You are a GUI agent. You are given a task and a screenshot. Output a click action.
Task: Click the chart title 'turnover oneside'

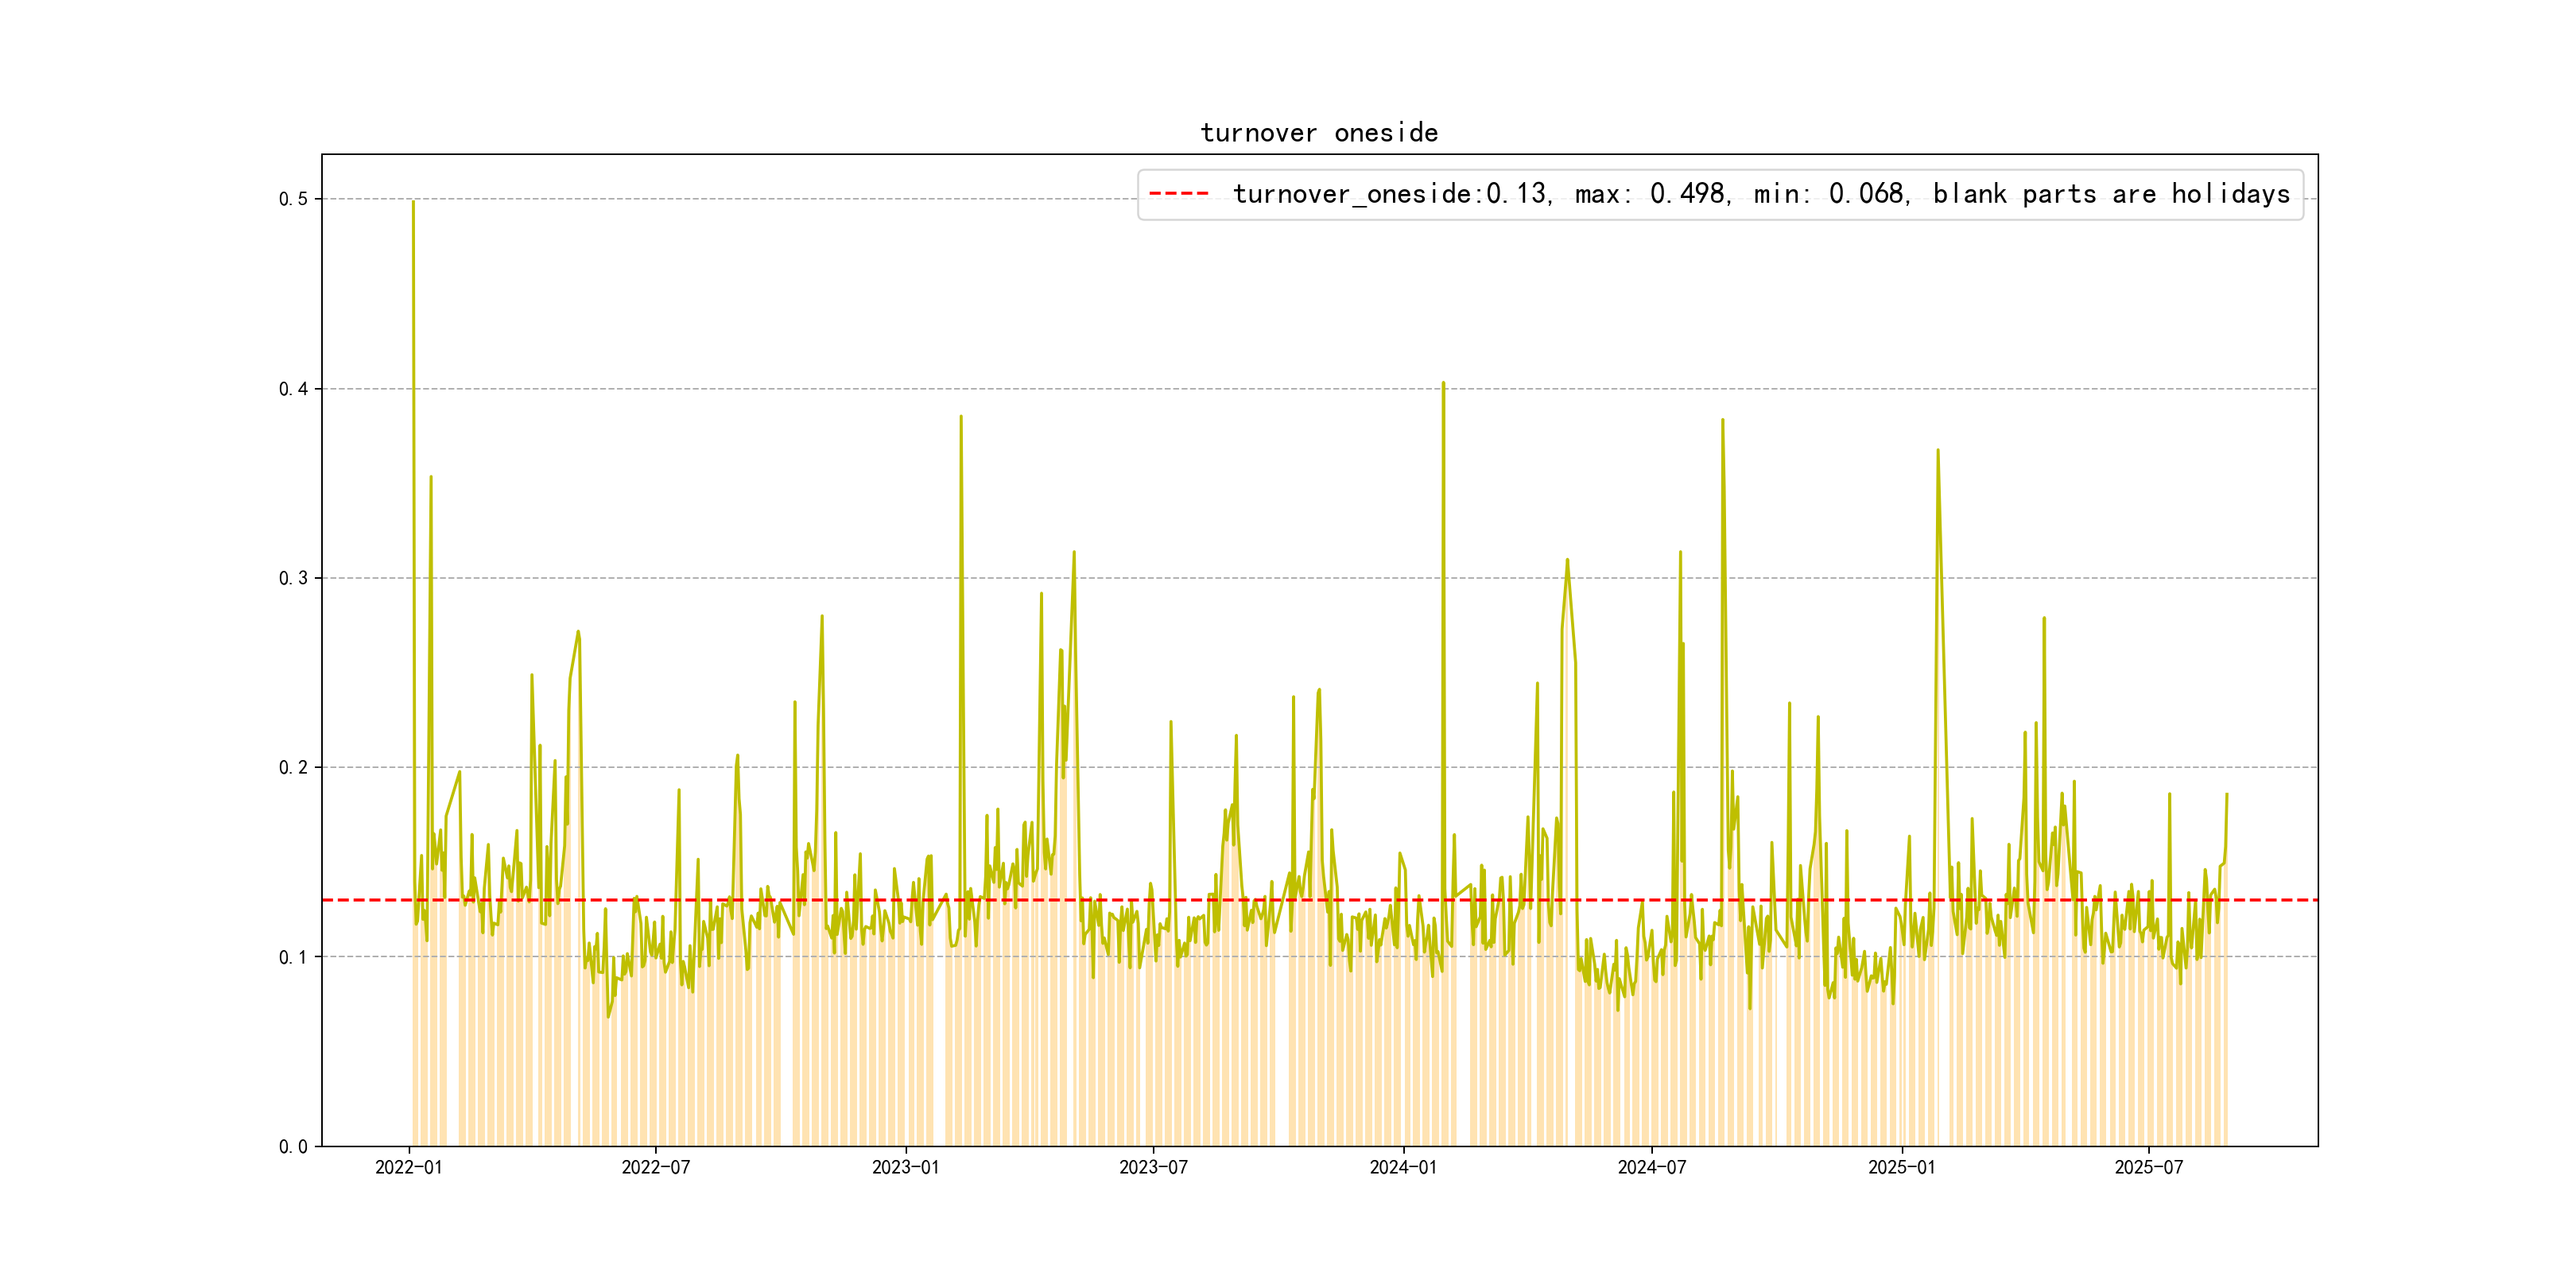(1318, 133)
